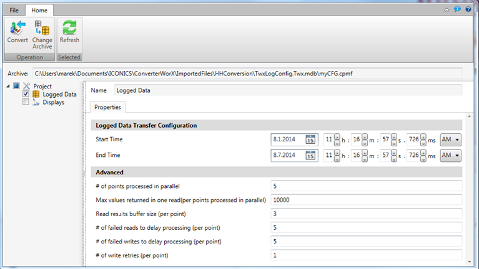Open the File menu tab
The width and height of the screenshot is (479, 269).
point(14,10)
